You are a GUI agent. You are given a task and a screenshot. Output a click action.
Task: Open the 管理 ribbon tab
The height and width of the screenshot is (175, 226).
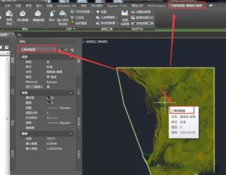click(29, 6)
